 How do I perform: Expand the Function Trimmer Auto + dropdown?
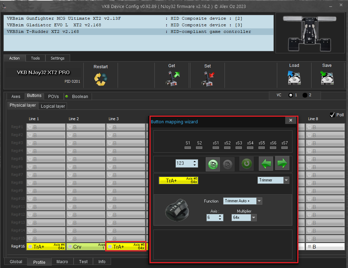point(259,201)
